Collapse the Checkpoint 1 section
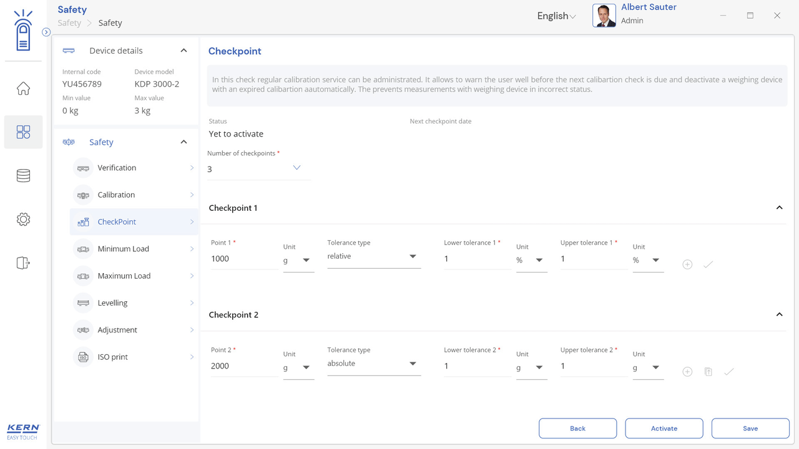Image resolution: width=799 pixels, height=449 pixels. click(x=779, y=208)
